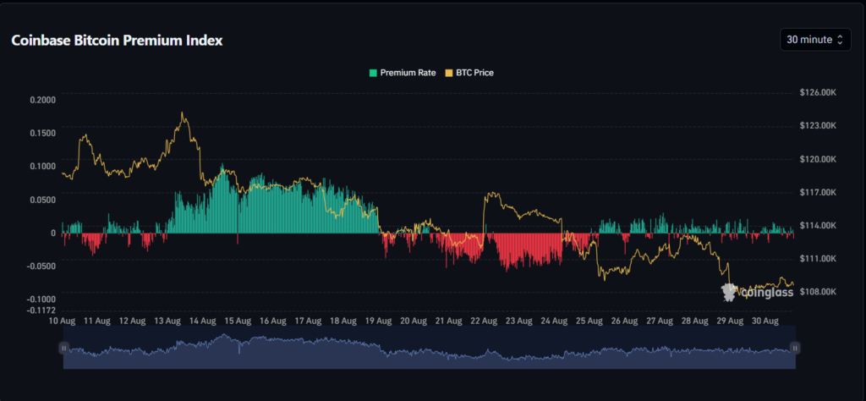Click the range navigator mini chart
This screenshot has height=401, width=866.
pos(429,348)
